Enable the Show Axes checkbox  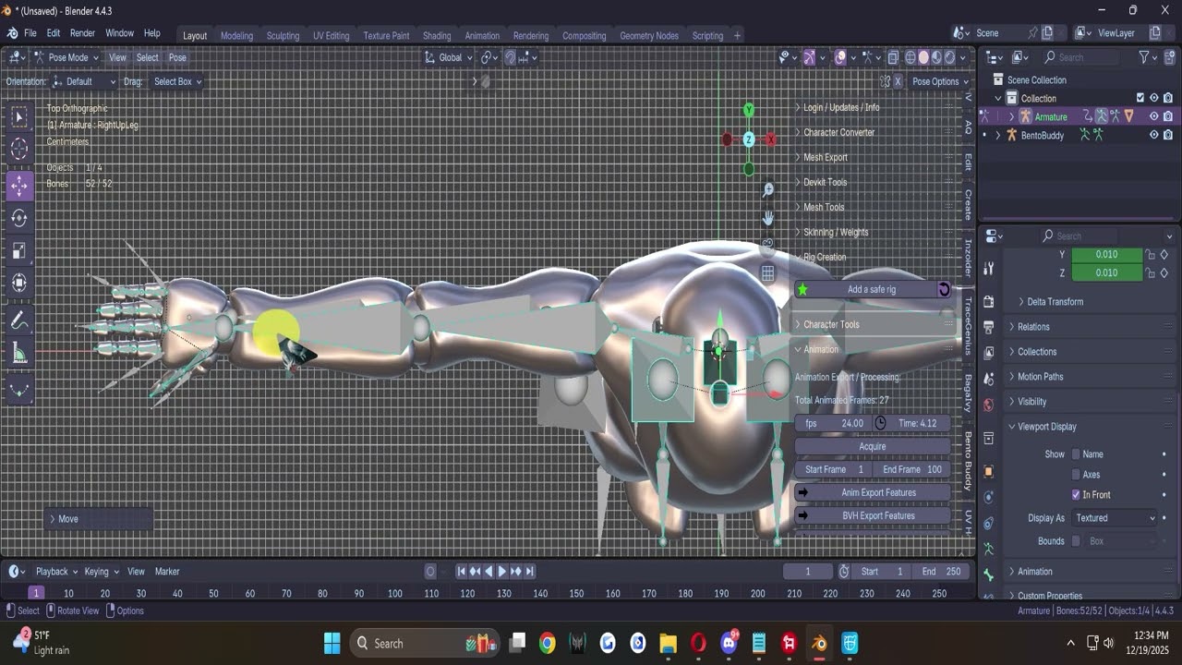coord(1076,475)
